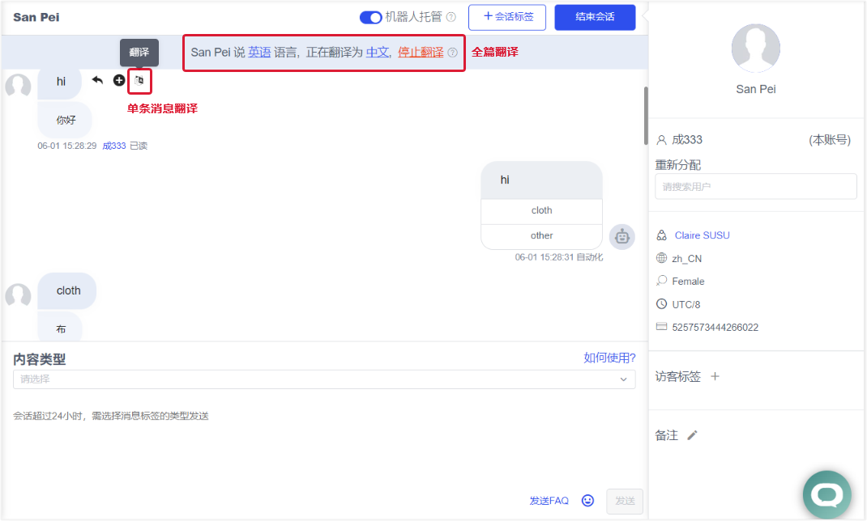
Task: Select the reply arrow icon beside 'hi'
Action: point(97,80)
